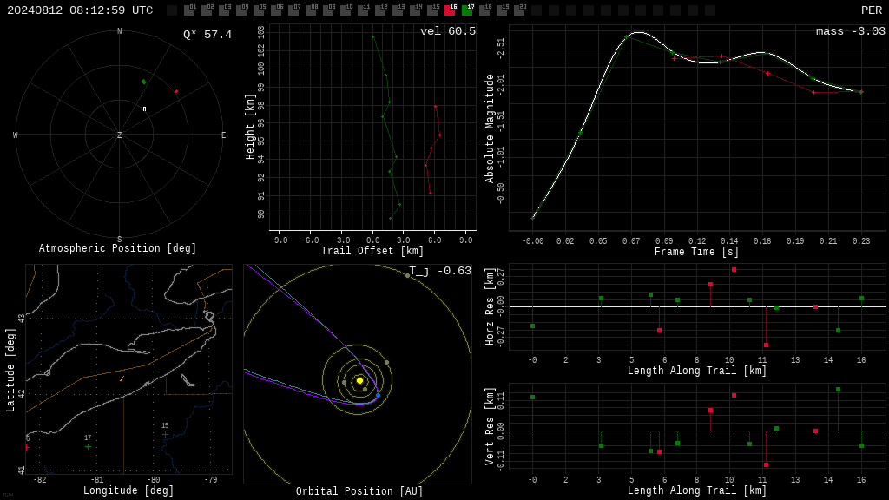Select the red station 16 indicator
The image size is (889, 500).
[x=451, y=10]
